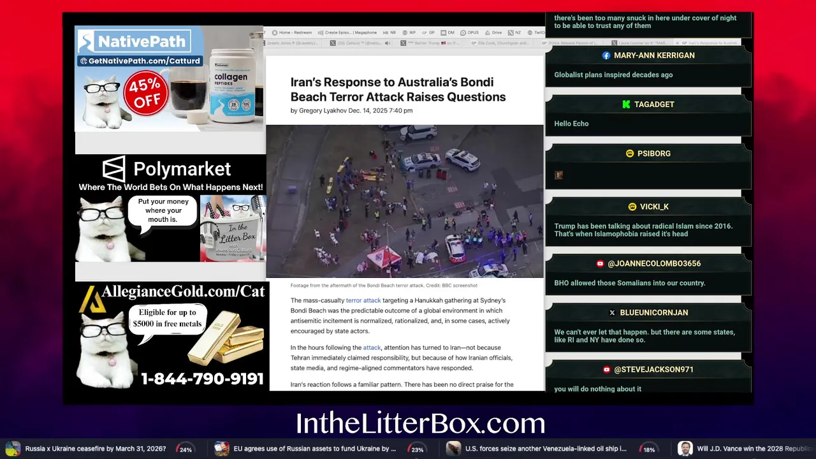The width and height of the screenshot is (816, 459).
Task: Switch to the Jewels Jones browser tab
Action: (292, 43)
